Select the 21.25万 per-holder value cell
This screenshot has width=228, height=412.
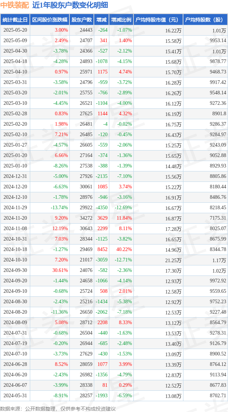pos(173,260)
